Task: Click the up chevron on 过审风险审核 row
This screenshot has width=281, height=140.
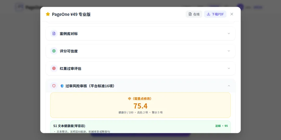Action: click(229, 86)
